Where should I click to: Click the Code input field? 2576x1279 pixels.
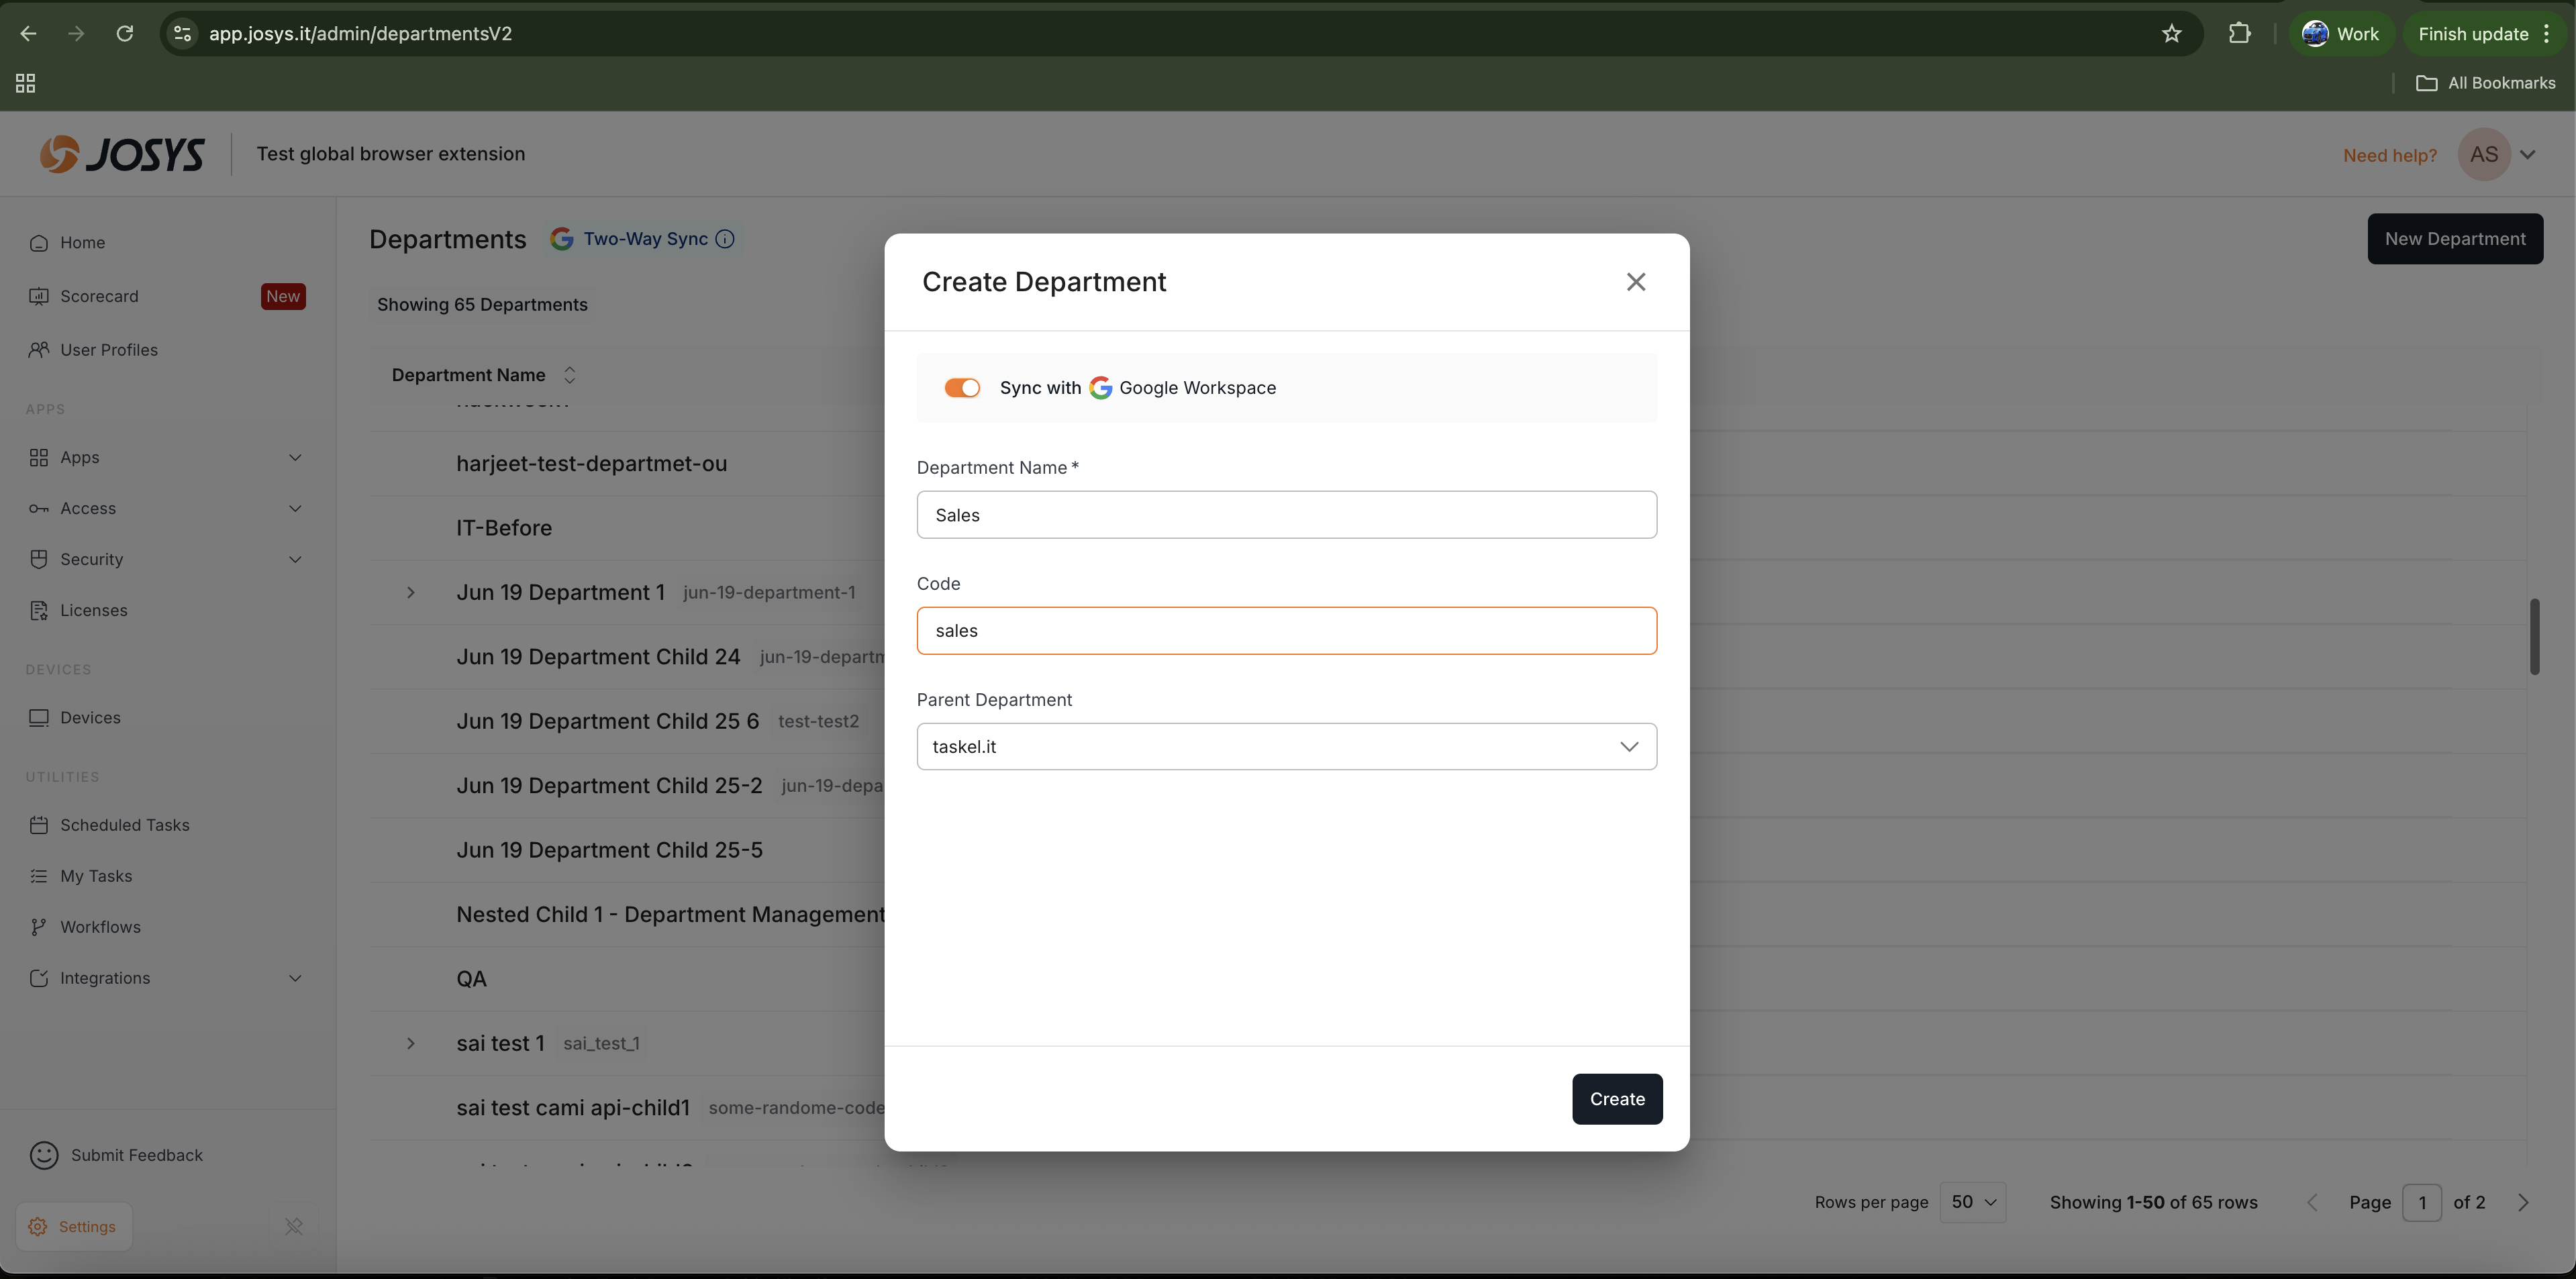1286,631
